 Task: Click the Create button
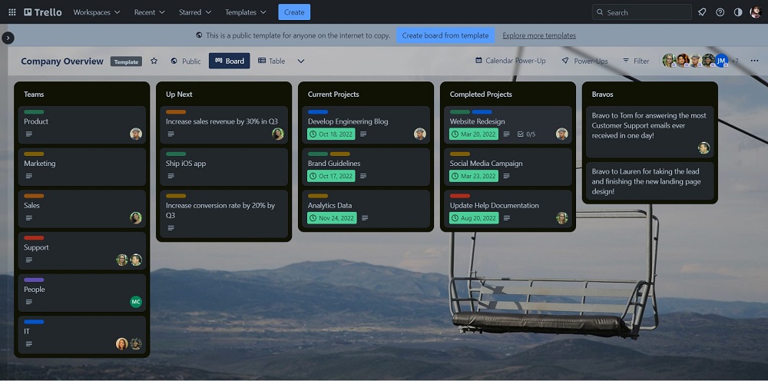click(294, 12)
